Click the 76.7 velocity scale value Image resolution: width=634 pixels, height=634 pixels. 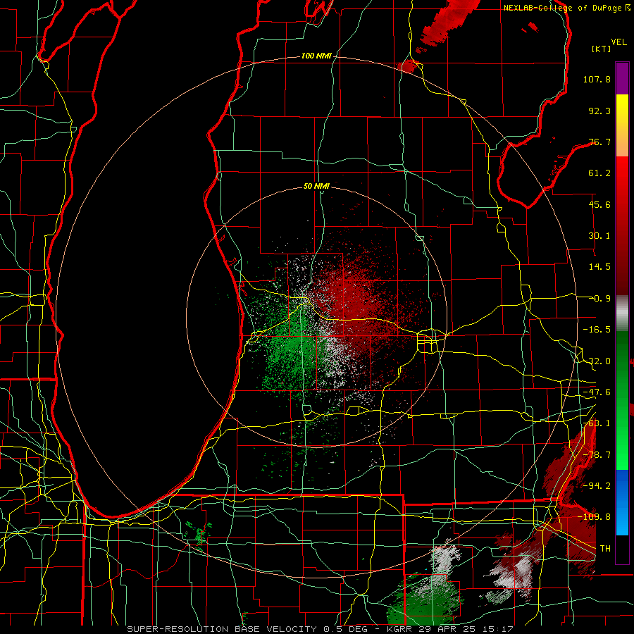click(599, 142)
